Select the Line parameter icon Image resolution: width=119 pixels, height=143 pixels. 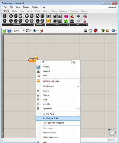[x=16, y=21]
